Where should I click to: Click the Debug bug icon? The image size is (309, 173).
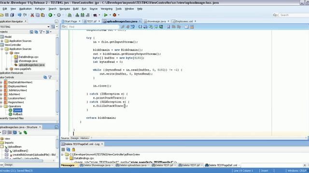114,15
